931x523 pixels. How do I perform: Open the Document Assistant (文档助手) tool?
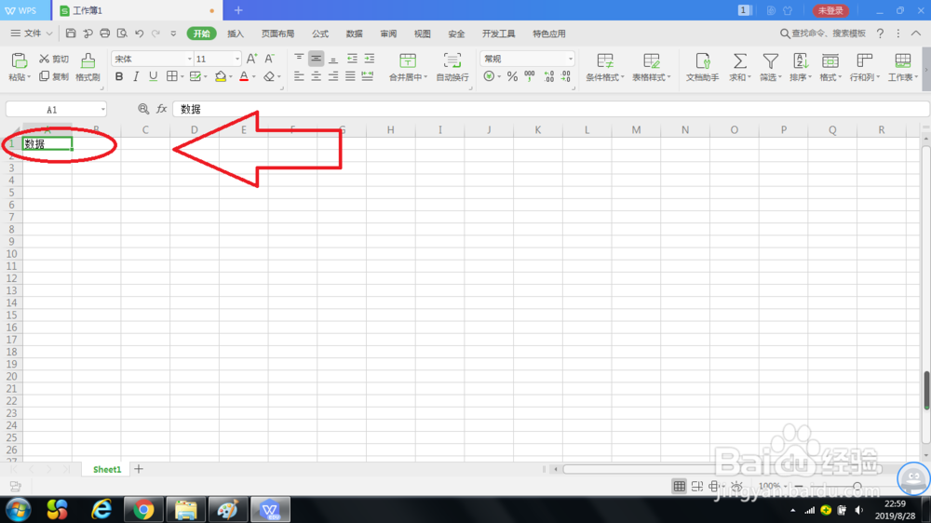click(x=702, y=60)
